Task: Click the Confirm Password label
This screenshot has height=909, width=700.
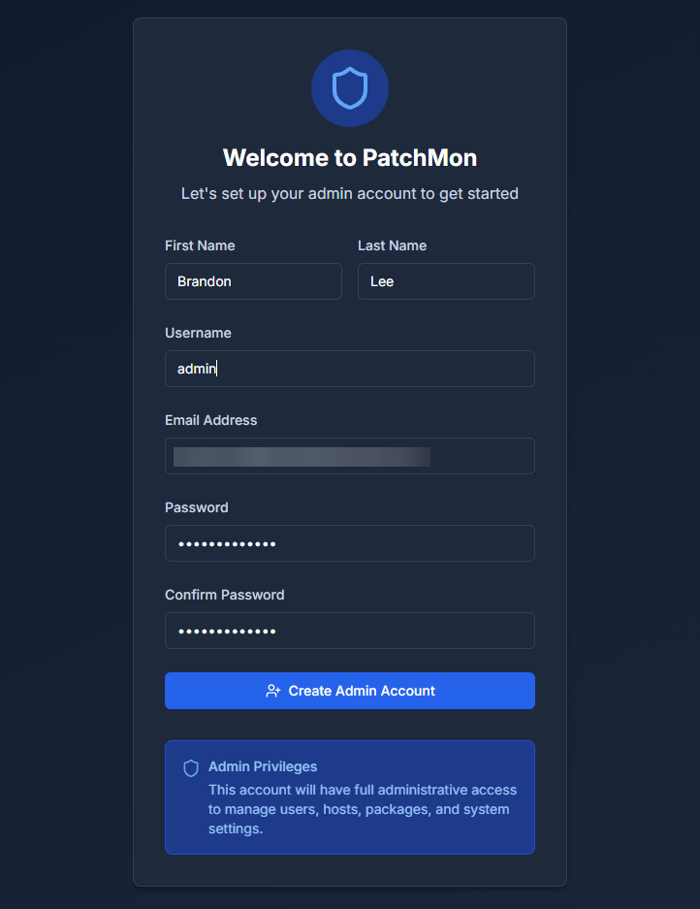Action: pos(225,595)
